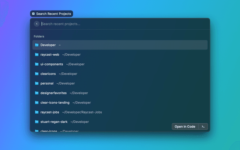This screenshot has width=240, height=150.
Task: Click the Search Recent Projects tooltip icon
Action: [33, 14]
